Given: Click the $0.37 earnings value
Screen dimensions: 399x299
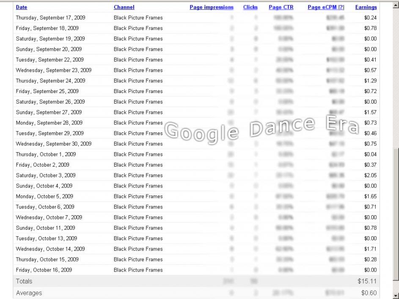Looking at the screenshot, I should (370, 165).
